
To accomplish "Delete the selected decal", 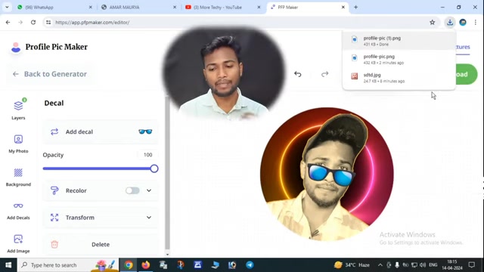I will click(101, 244).
